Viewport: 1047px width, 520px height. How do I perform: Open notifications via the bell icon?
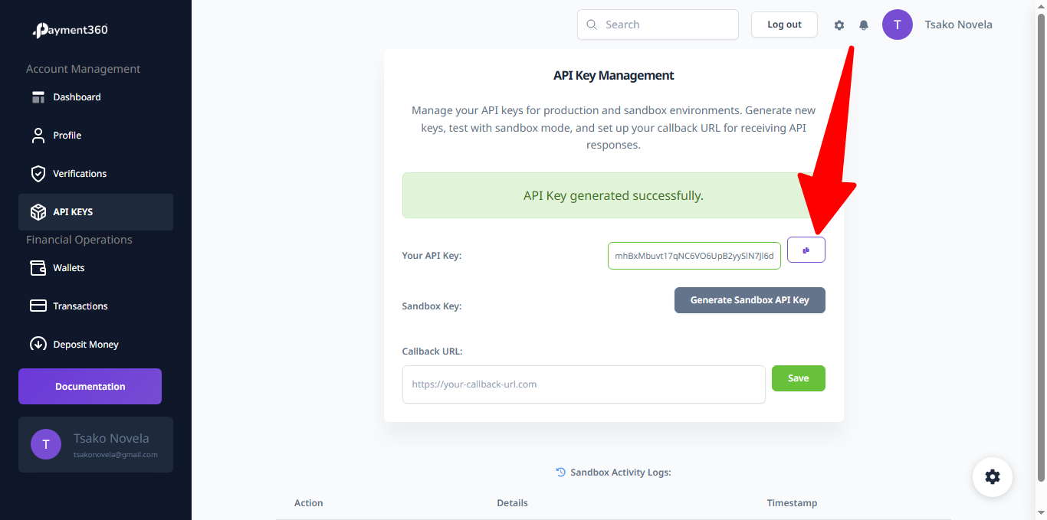point(864,25)
